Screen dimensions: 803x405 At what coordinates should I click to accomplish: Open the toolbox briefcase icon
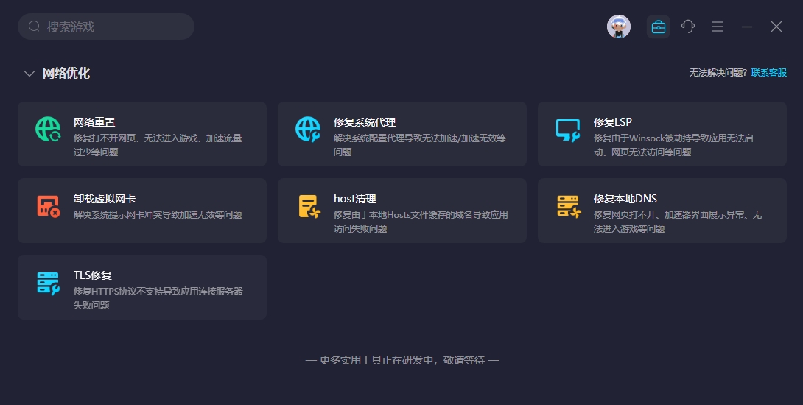pyautogui.click(x=659, y=27)
